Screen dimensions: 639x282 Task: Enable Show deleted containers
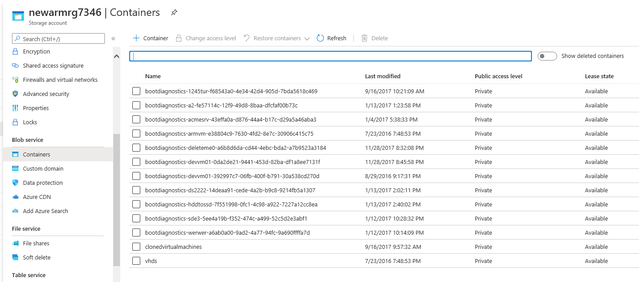[x=547, y=56]
